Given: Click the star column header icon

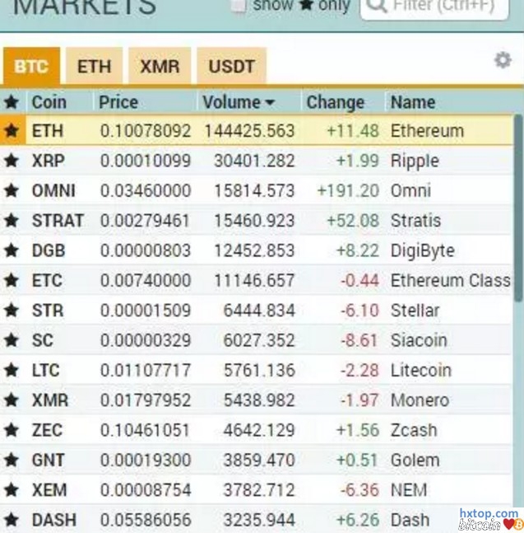Looking at the screenshot, I should 12,102.
